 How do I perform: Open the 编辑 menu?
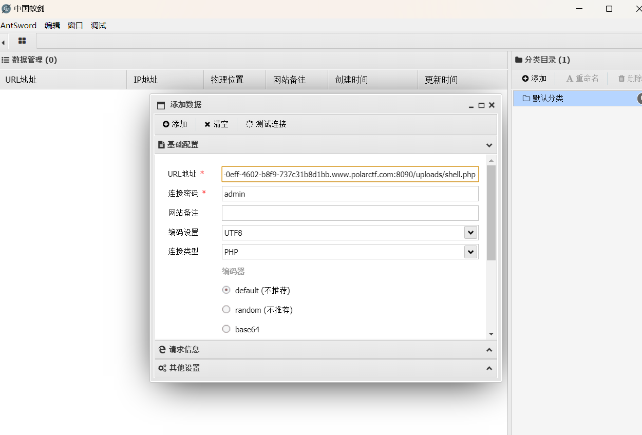(x=52, y=25)
